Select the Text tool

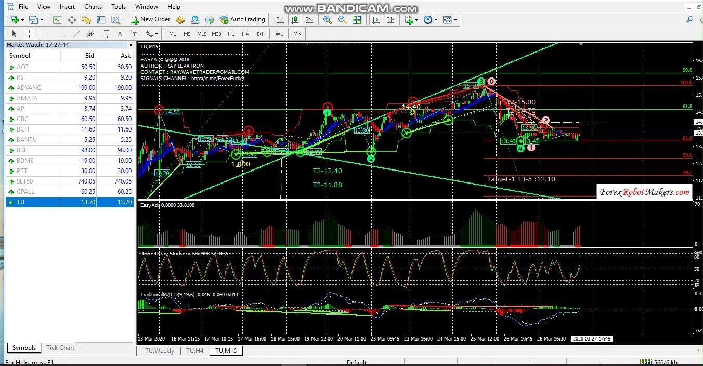click(120, 34)
